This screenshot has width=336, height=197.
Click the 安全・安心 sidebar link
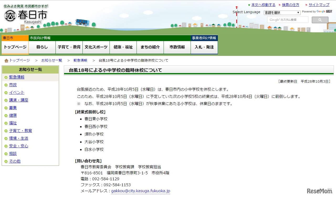(x=18, y=146)
